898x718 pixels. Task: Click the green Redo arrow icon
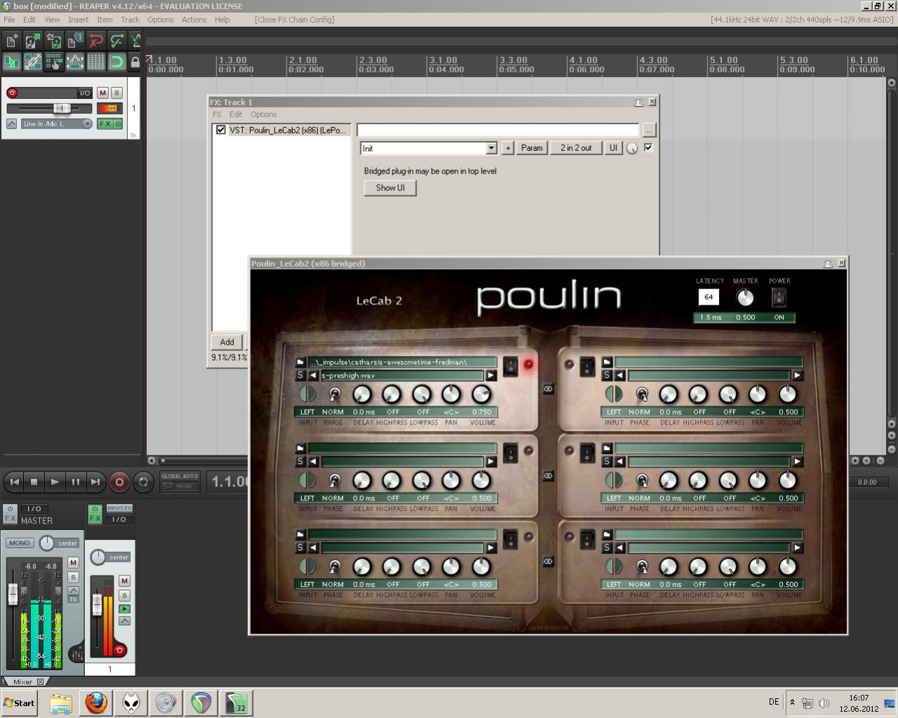coord(117,41)
